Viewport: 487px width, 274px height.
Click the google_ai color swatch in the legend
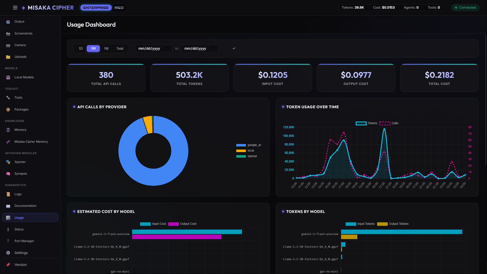click(240, 145)
